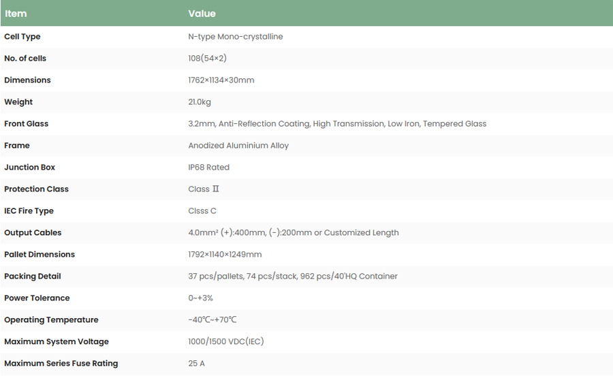This screenshot has width=613, height=376.
Task: Select the "Operating Temperature" row label
Action: (51, 320)
